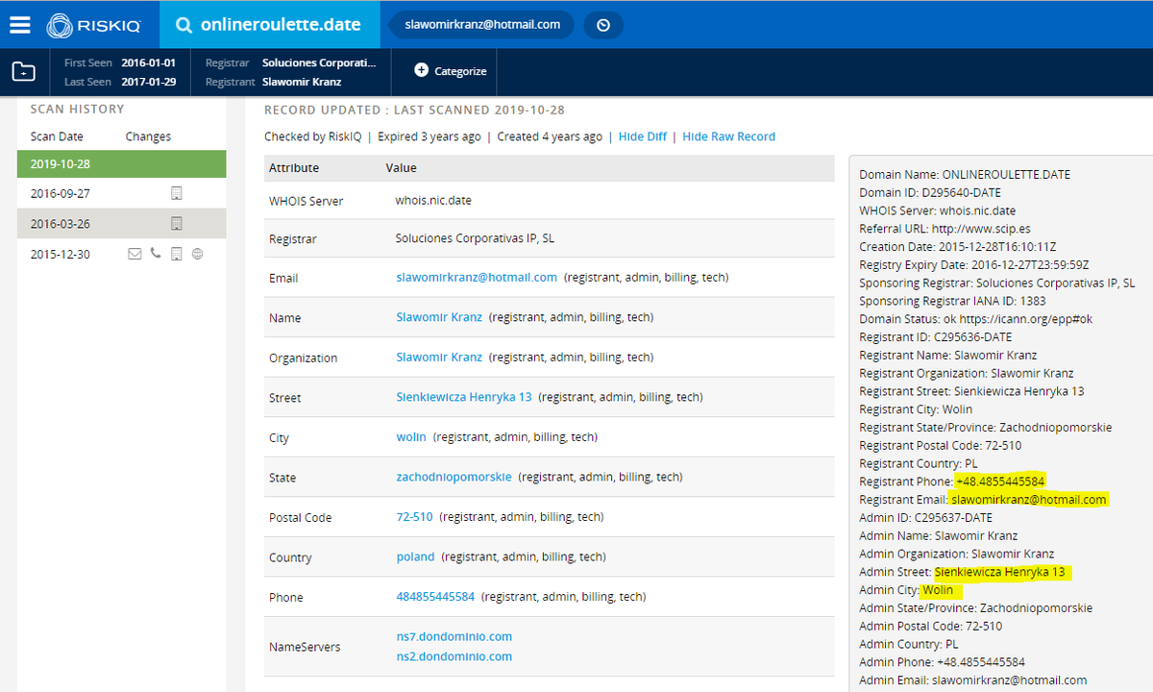Select scan date 2016-09-27
This screenshot has width=1153, height=692.
pos(60,193)
